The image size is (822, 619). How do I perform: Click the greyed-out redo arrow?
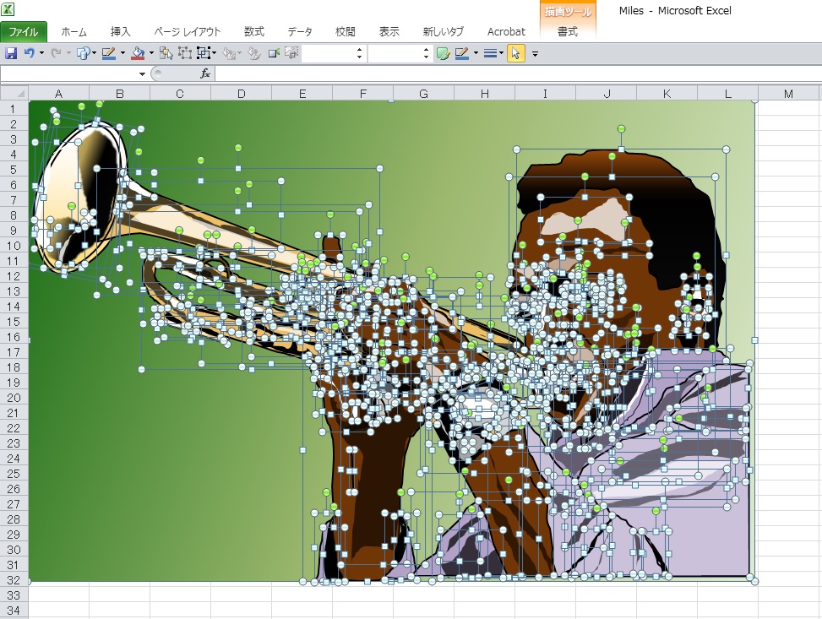point(56,53)
